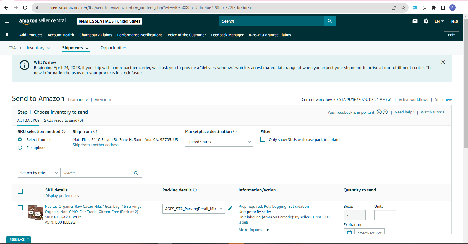The image size is (468, 244).
Task: Open Account Health in the navigation bar
Action: pyautogui.click(x=61, y=35)
